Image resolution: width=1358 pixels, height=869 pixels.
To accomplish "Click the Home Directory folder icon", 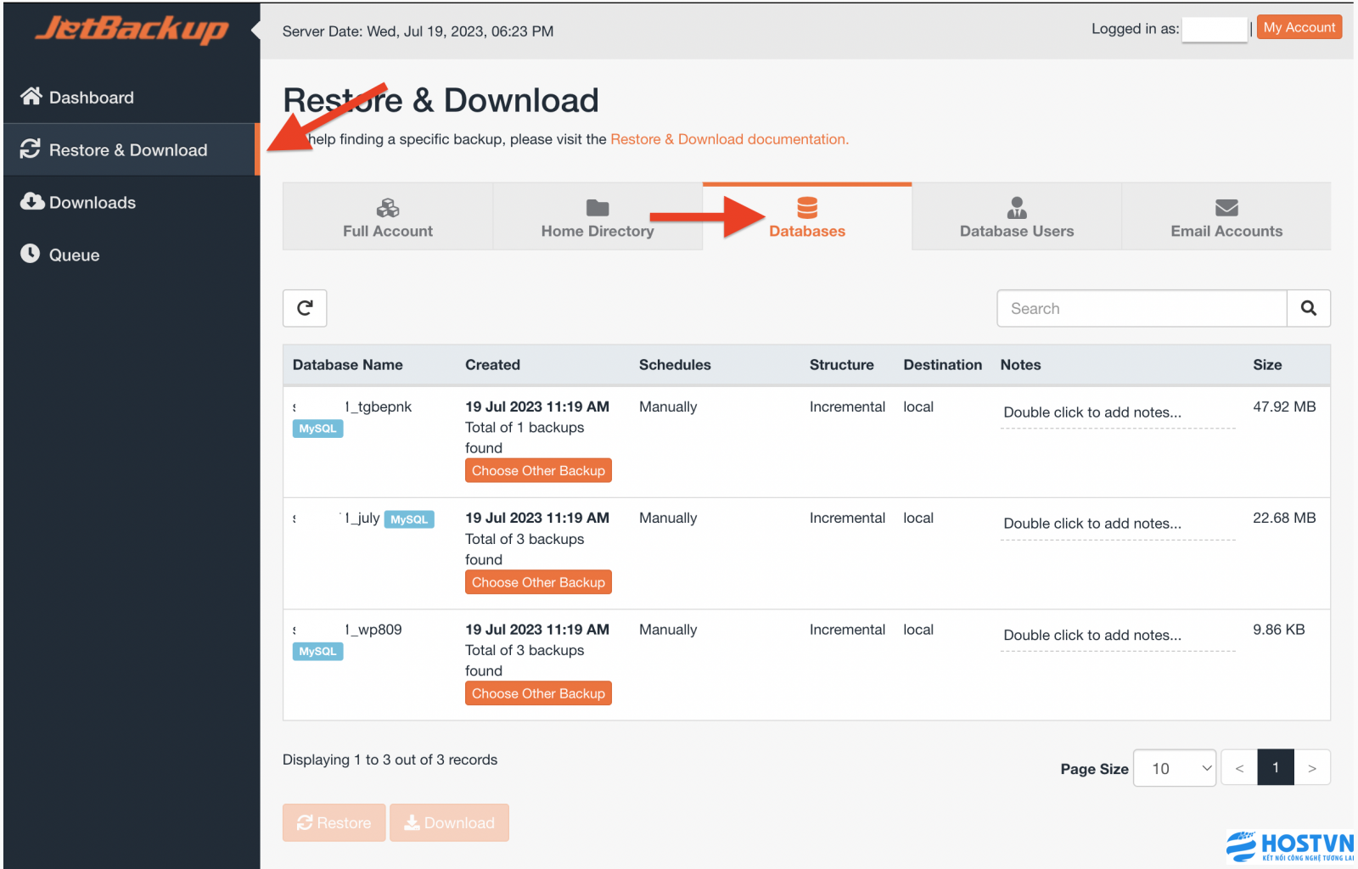I will (598, 208).
